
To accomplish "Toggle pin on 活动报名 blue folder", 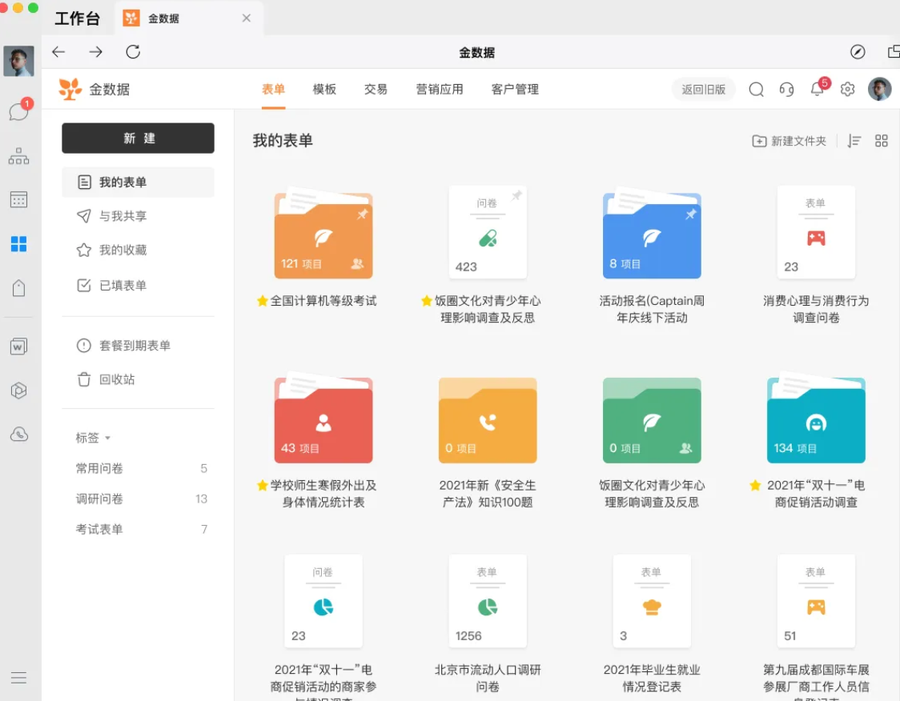I will [x=690, y=214].
